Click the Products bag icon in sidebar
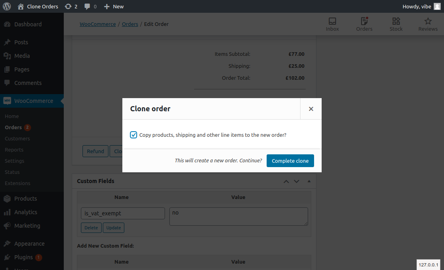444x270 pixels. tap(7, 198)
